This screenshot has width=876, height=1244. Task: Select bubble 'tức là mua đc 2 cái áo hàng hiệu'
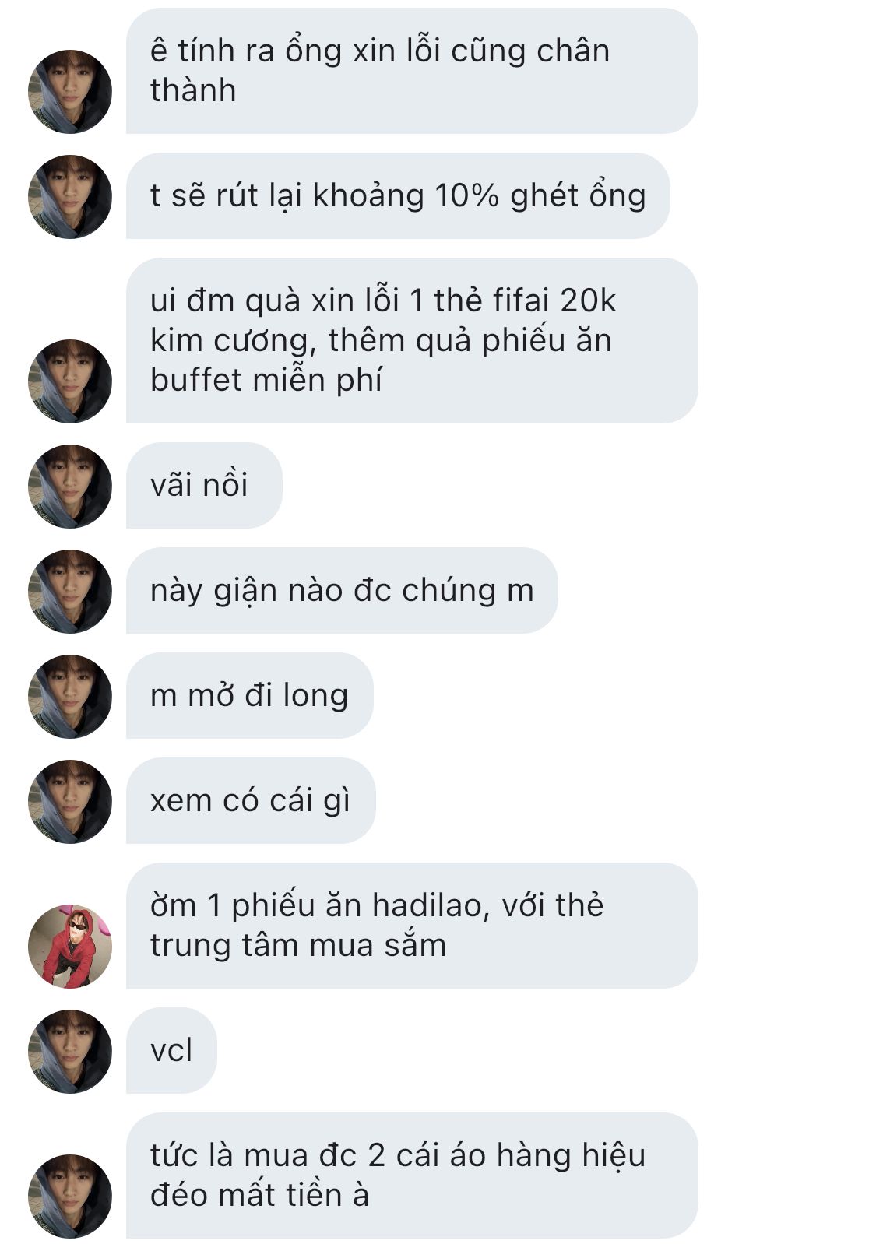[x=412, y=1175]
